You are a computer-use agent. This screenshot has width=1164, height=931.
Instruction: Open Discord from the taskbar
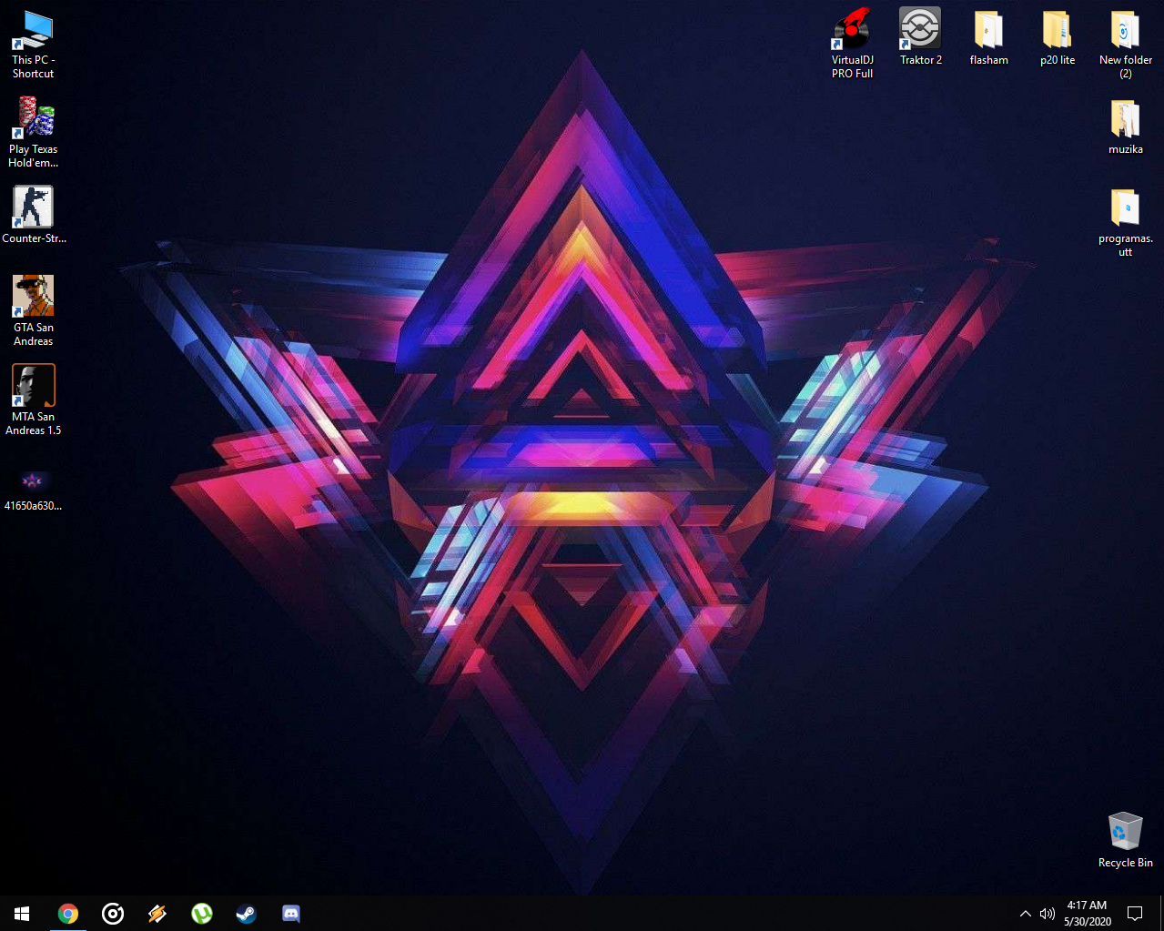(291, 913)
